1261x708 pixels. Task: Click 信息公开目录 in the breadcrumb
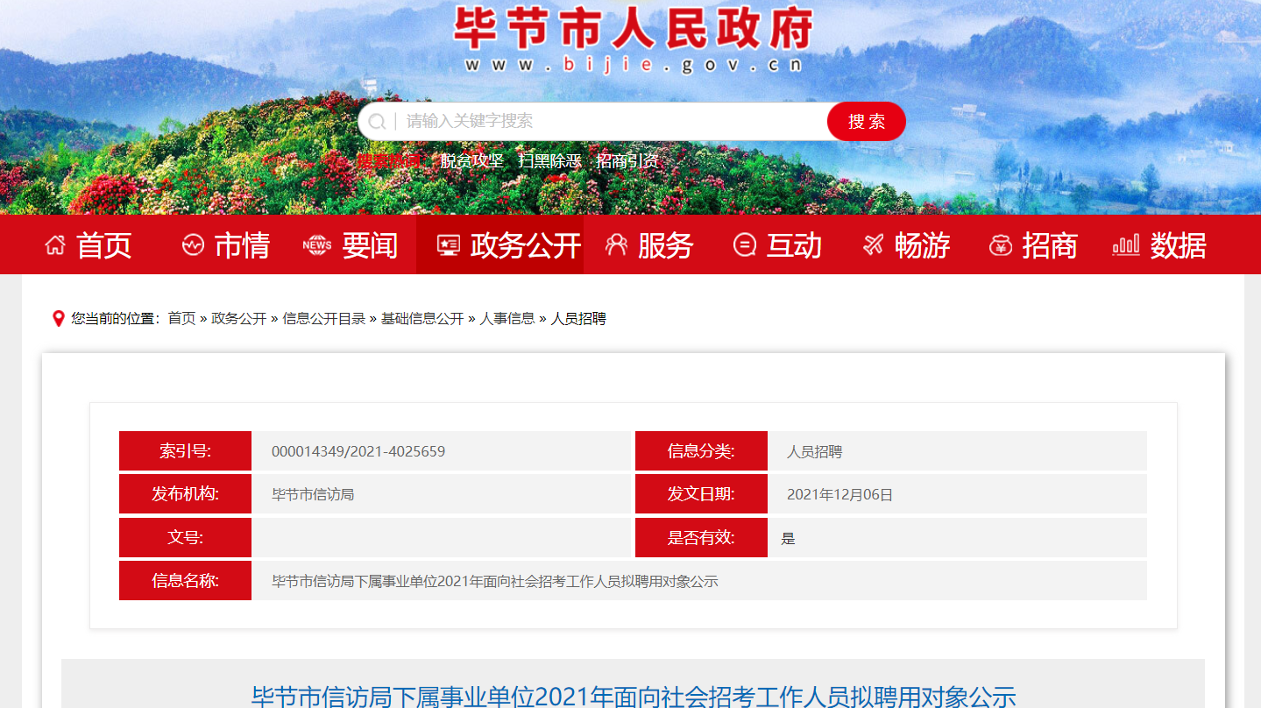point(323,318)
